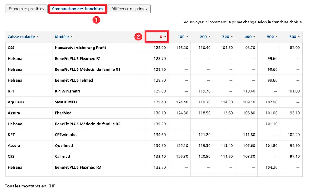Image resolution: width=309 pixels, height=193 pixels.
Task: Select the Callmed model row
Action: coord(62,157)
